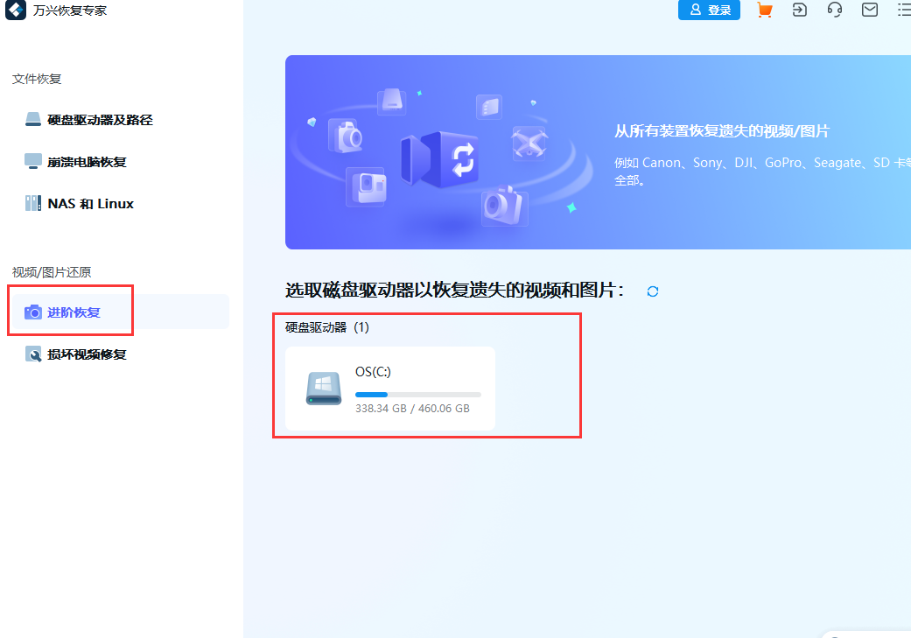
Task: Click the monitor icon beside 崩溃电脑恢复
Action: click(32, 161)
